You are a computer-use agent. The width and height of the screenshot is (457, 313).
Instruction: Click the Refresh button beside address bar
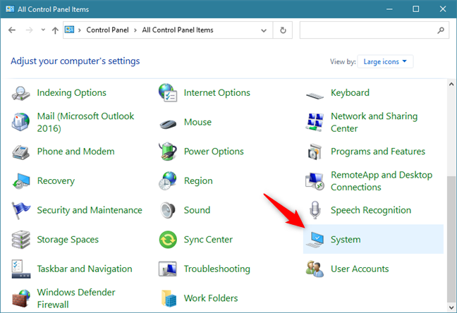[x=283, y=30]
